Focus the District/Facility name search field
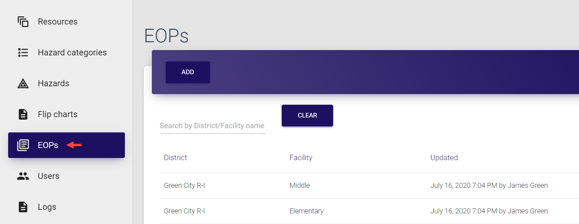 click(x=212, y=126)
